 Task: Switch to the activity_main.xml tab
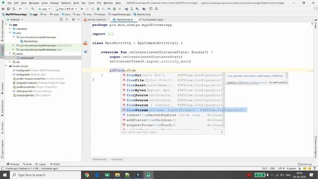point(97,19)
